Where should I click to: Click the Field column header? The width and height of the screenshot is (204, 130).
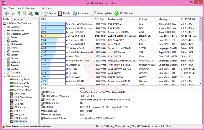(x=59, y=88)
